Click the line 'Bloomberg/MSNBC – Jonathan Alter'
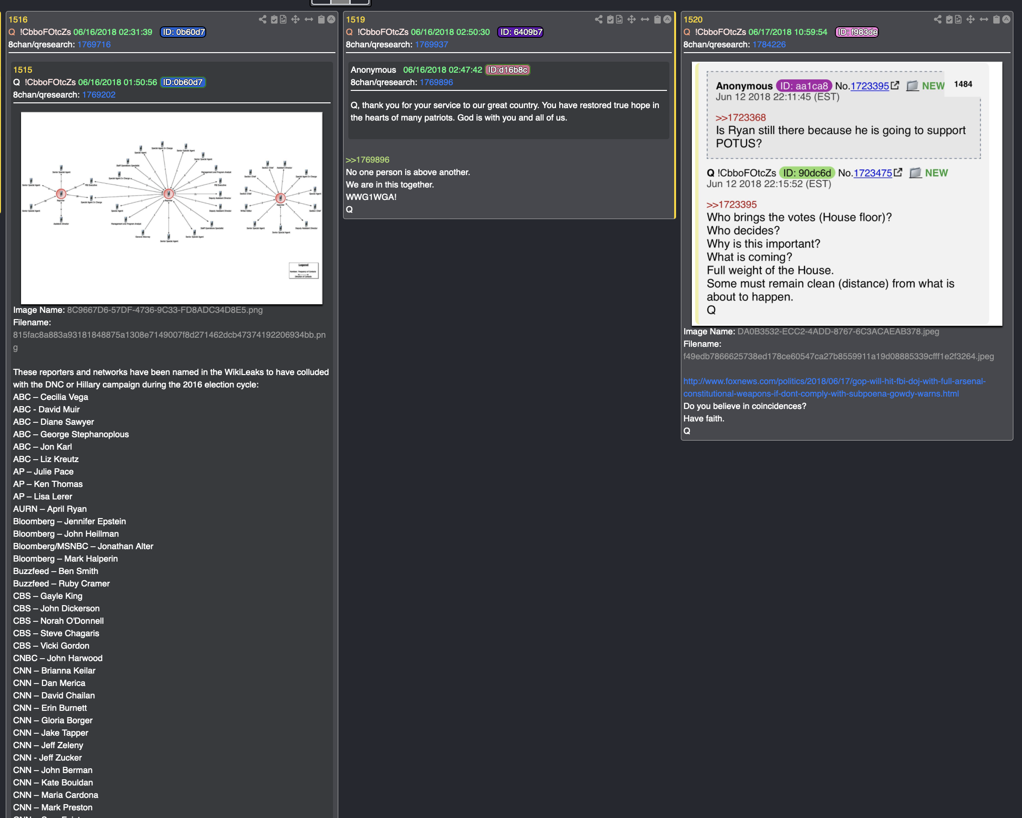This screenshot has width=1022, height=818. [83, 546]
